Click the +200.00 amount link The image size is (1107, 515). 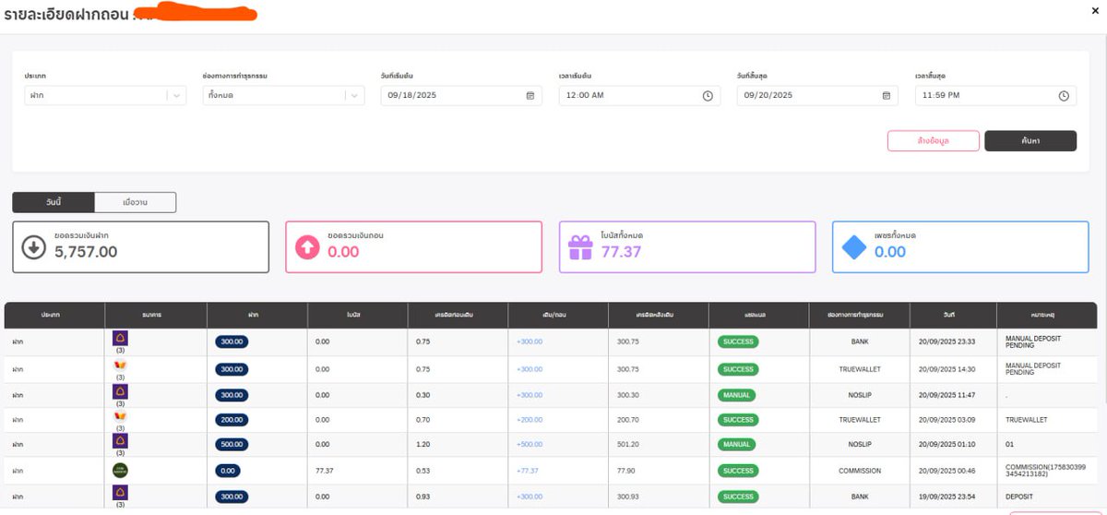point(530,419)
